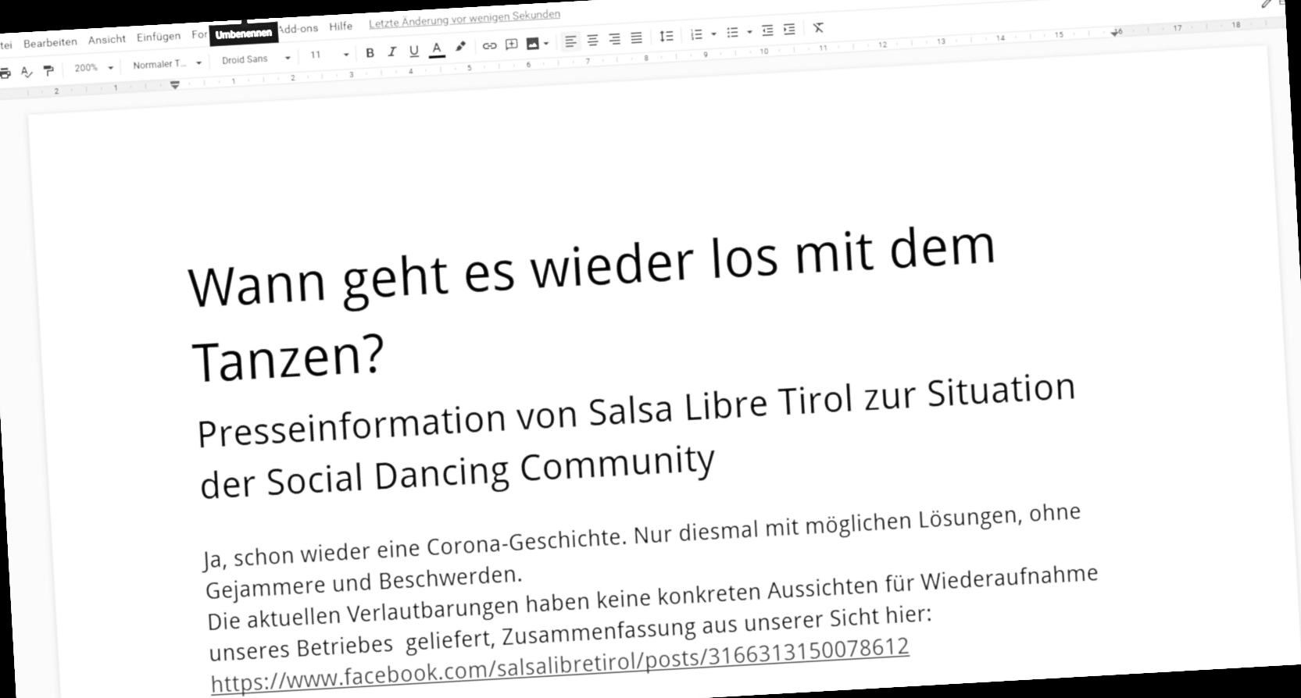Align text right
1301x698 pixels.
pyautogui.click(x=615, y=39)
